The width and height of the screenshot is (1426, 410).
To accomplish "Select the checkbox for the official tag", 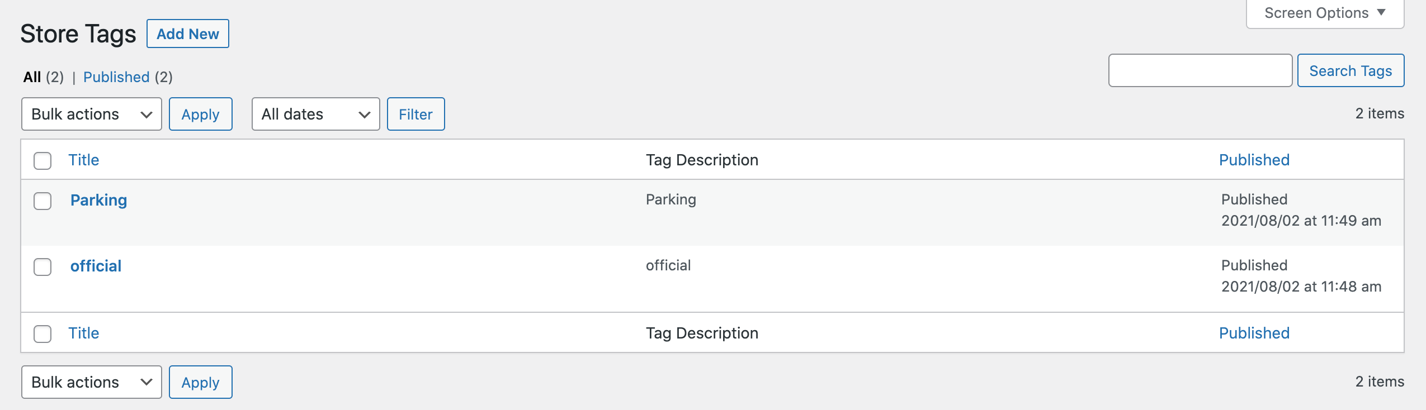I will click(43, 267).
